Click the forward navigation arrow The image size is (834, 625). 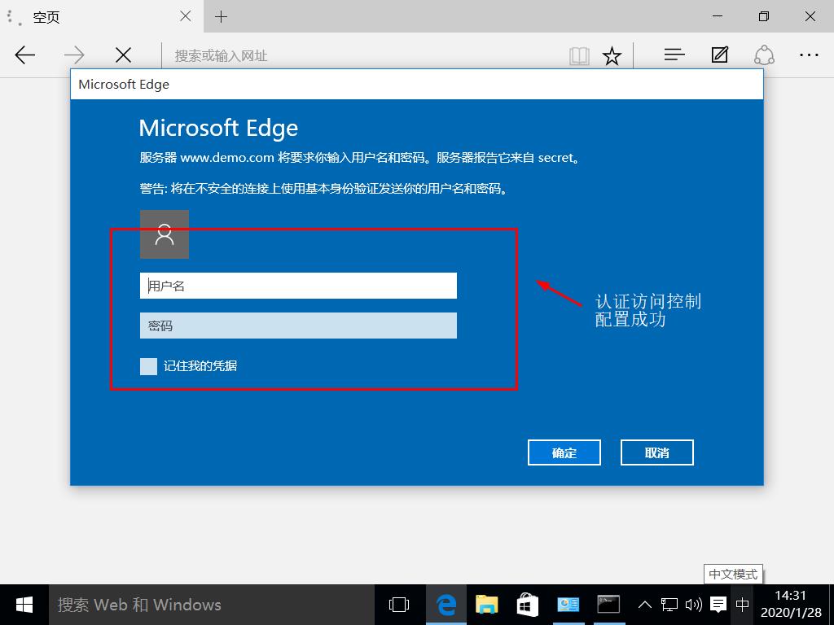point(74,55)
